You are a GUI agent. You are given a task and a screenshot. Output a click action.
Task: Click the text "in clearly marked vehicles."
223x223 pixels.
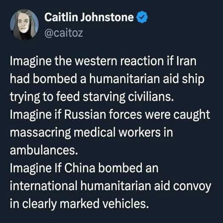[x=79, y=203]
